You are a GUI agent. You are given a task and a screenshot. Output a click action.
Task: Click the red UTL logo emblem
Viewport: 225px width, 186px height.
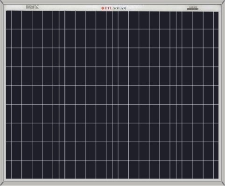(x=103, y=8)
